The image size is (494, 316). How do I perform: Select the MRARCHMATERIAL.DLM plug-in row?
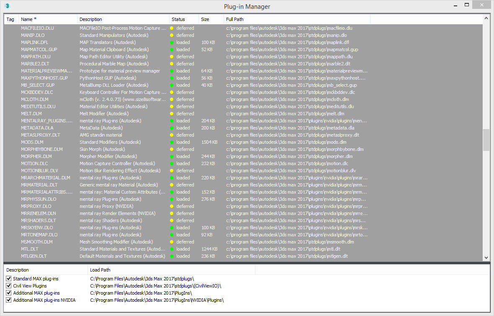pos(243,178)
